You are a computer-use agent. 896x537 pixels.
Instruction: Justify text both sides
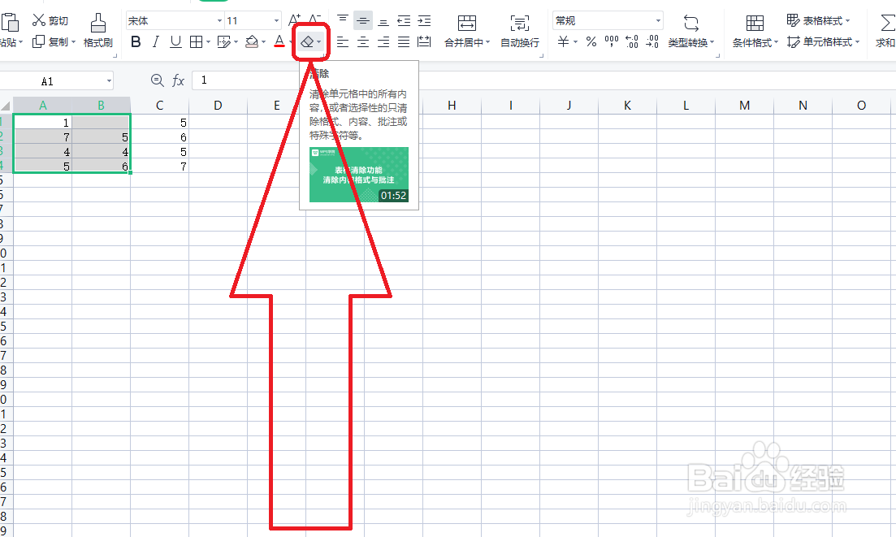pyautogui.click(x=404, y=41)
